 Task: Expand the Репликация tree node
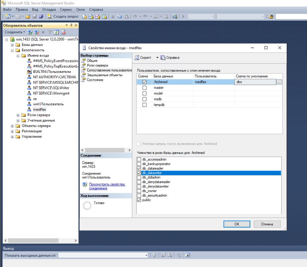(x=12, y=131)
